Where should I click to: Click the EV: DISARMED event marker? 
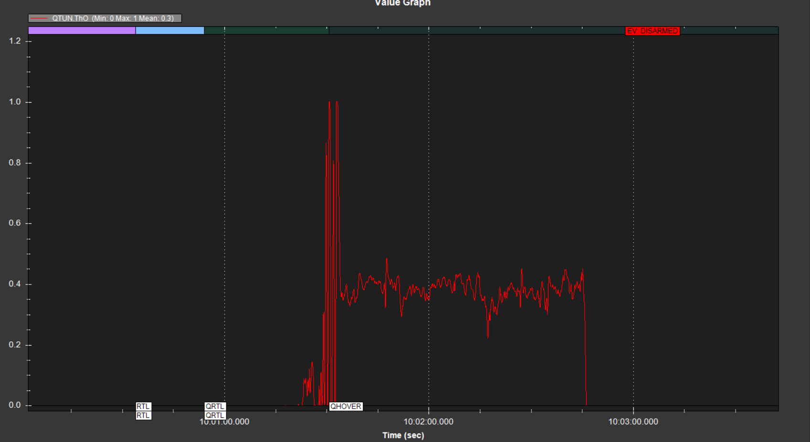point(652,31)
